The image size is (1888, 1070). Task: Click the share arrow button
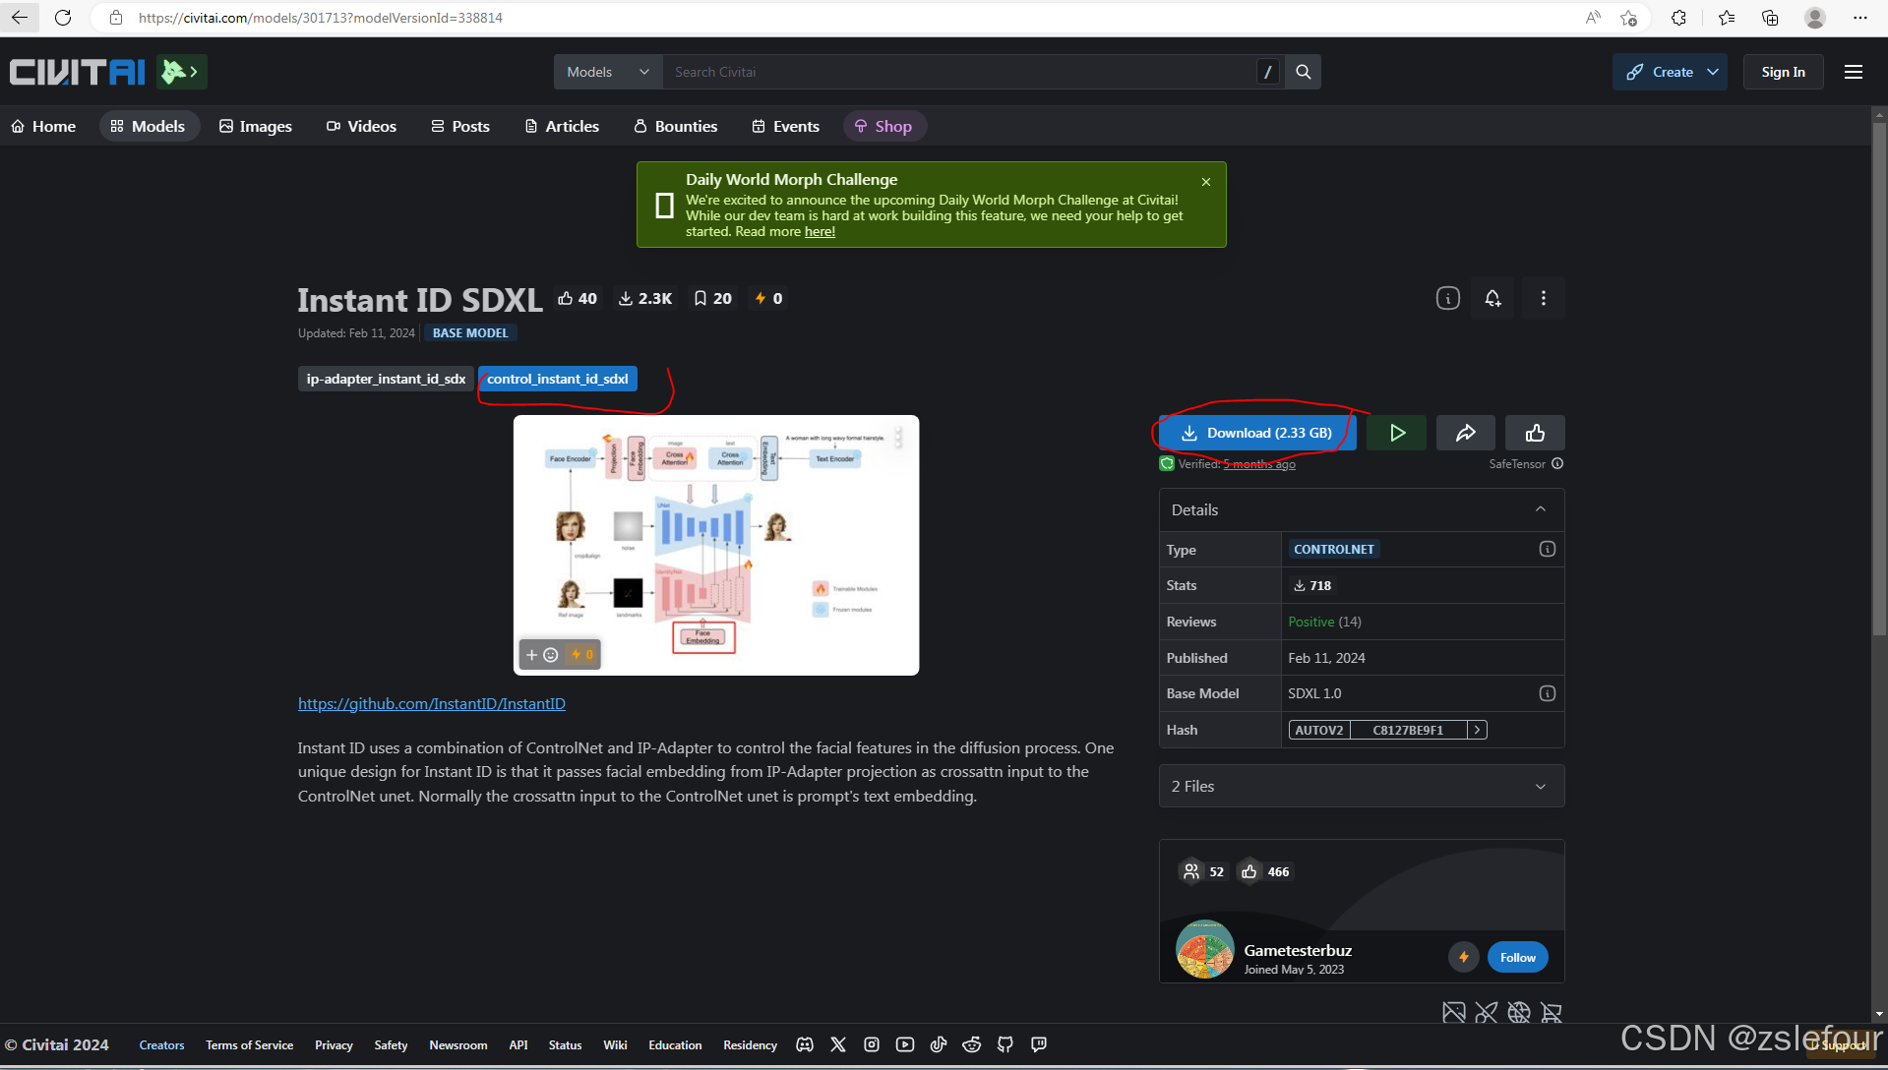click(1465, 433)
